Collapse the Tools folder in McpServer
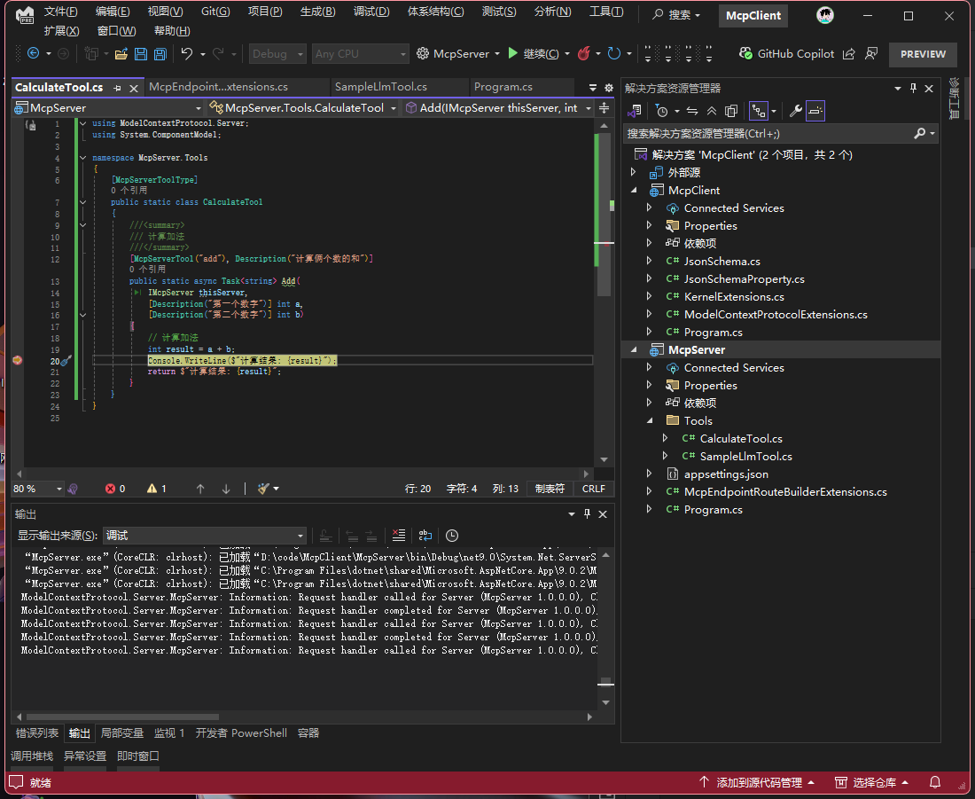975x799 pixels. coord(650,420)
